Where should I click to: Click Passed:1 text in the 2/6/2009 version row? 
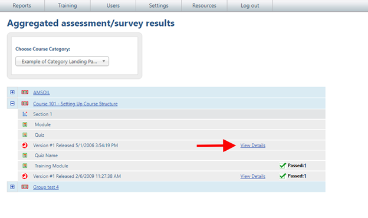[x=297, y=176]
